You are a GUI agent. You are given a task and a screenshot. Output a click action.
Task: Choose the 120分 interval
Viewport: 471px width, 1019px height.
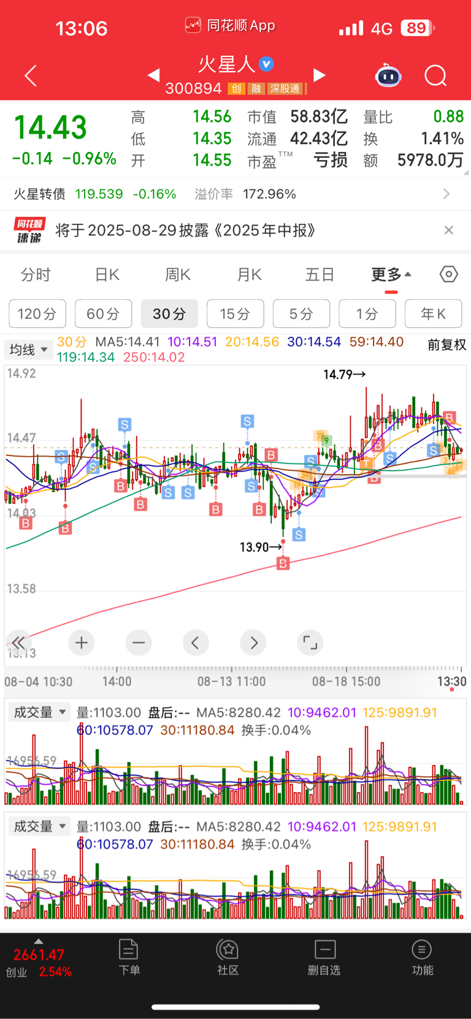point(37,314)
